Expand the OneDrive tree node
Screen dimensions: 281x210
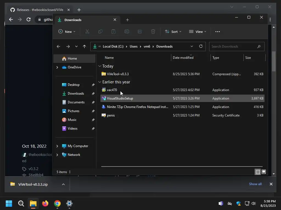57,67
